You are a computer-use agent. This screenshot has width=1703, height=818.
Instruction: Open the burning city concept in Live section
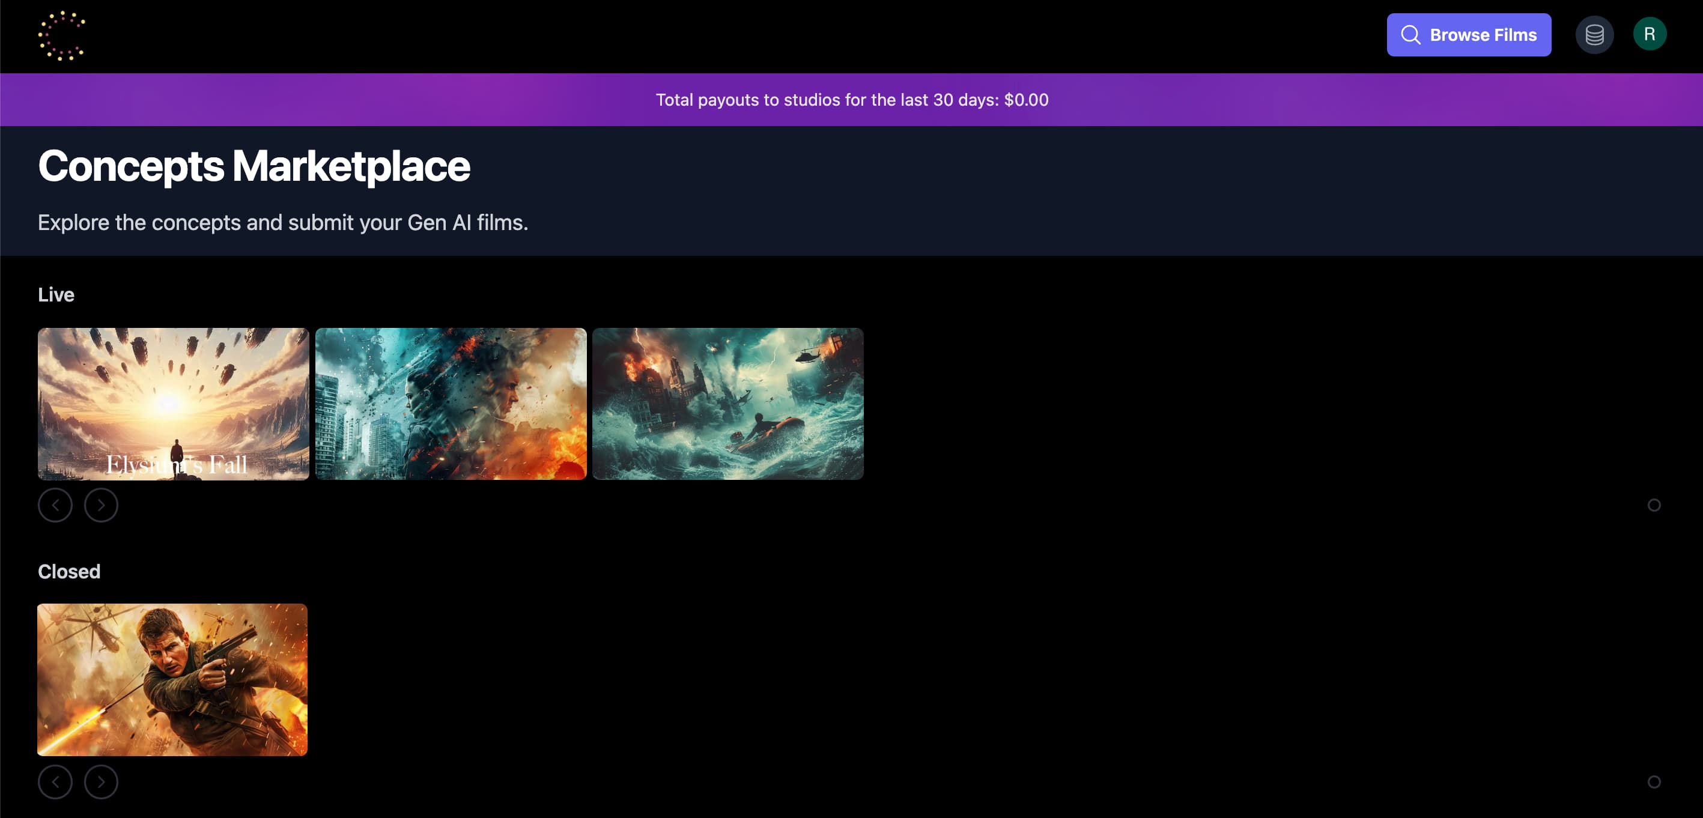point(451,404)
